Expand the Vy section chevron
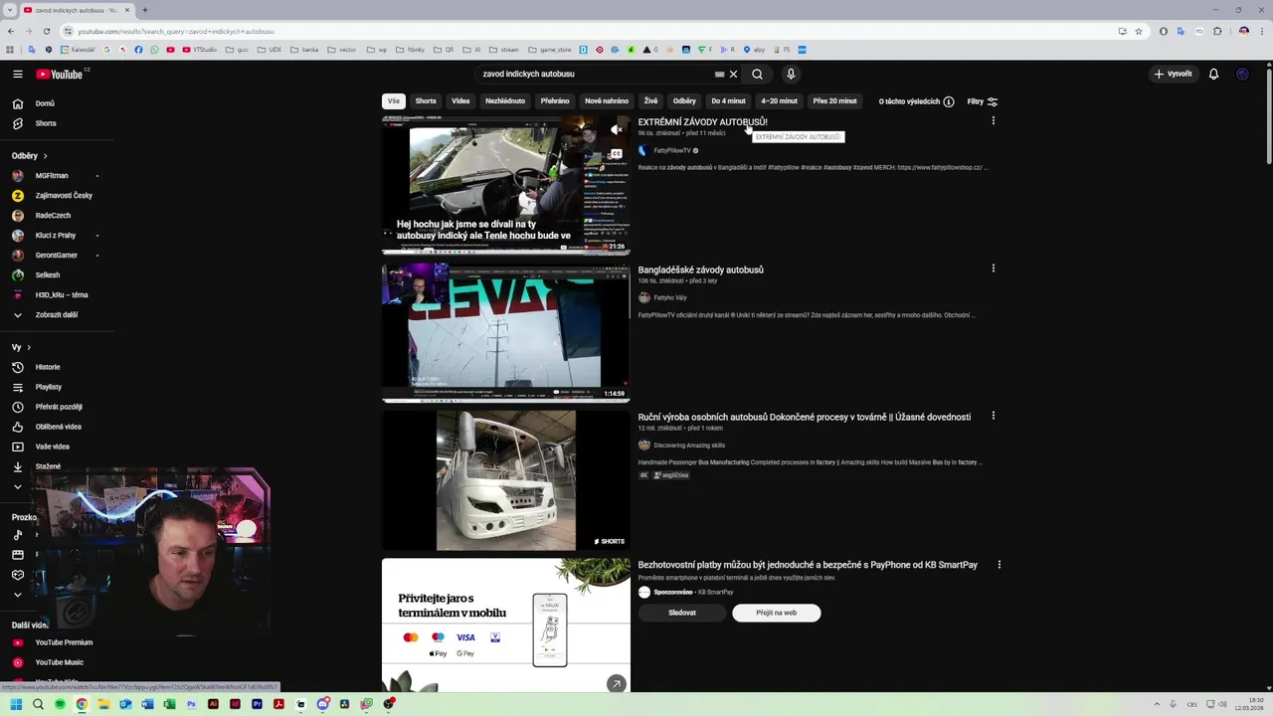The width and height of the screenshot is (1273, 716). click(x=29, y=347)
